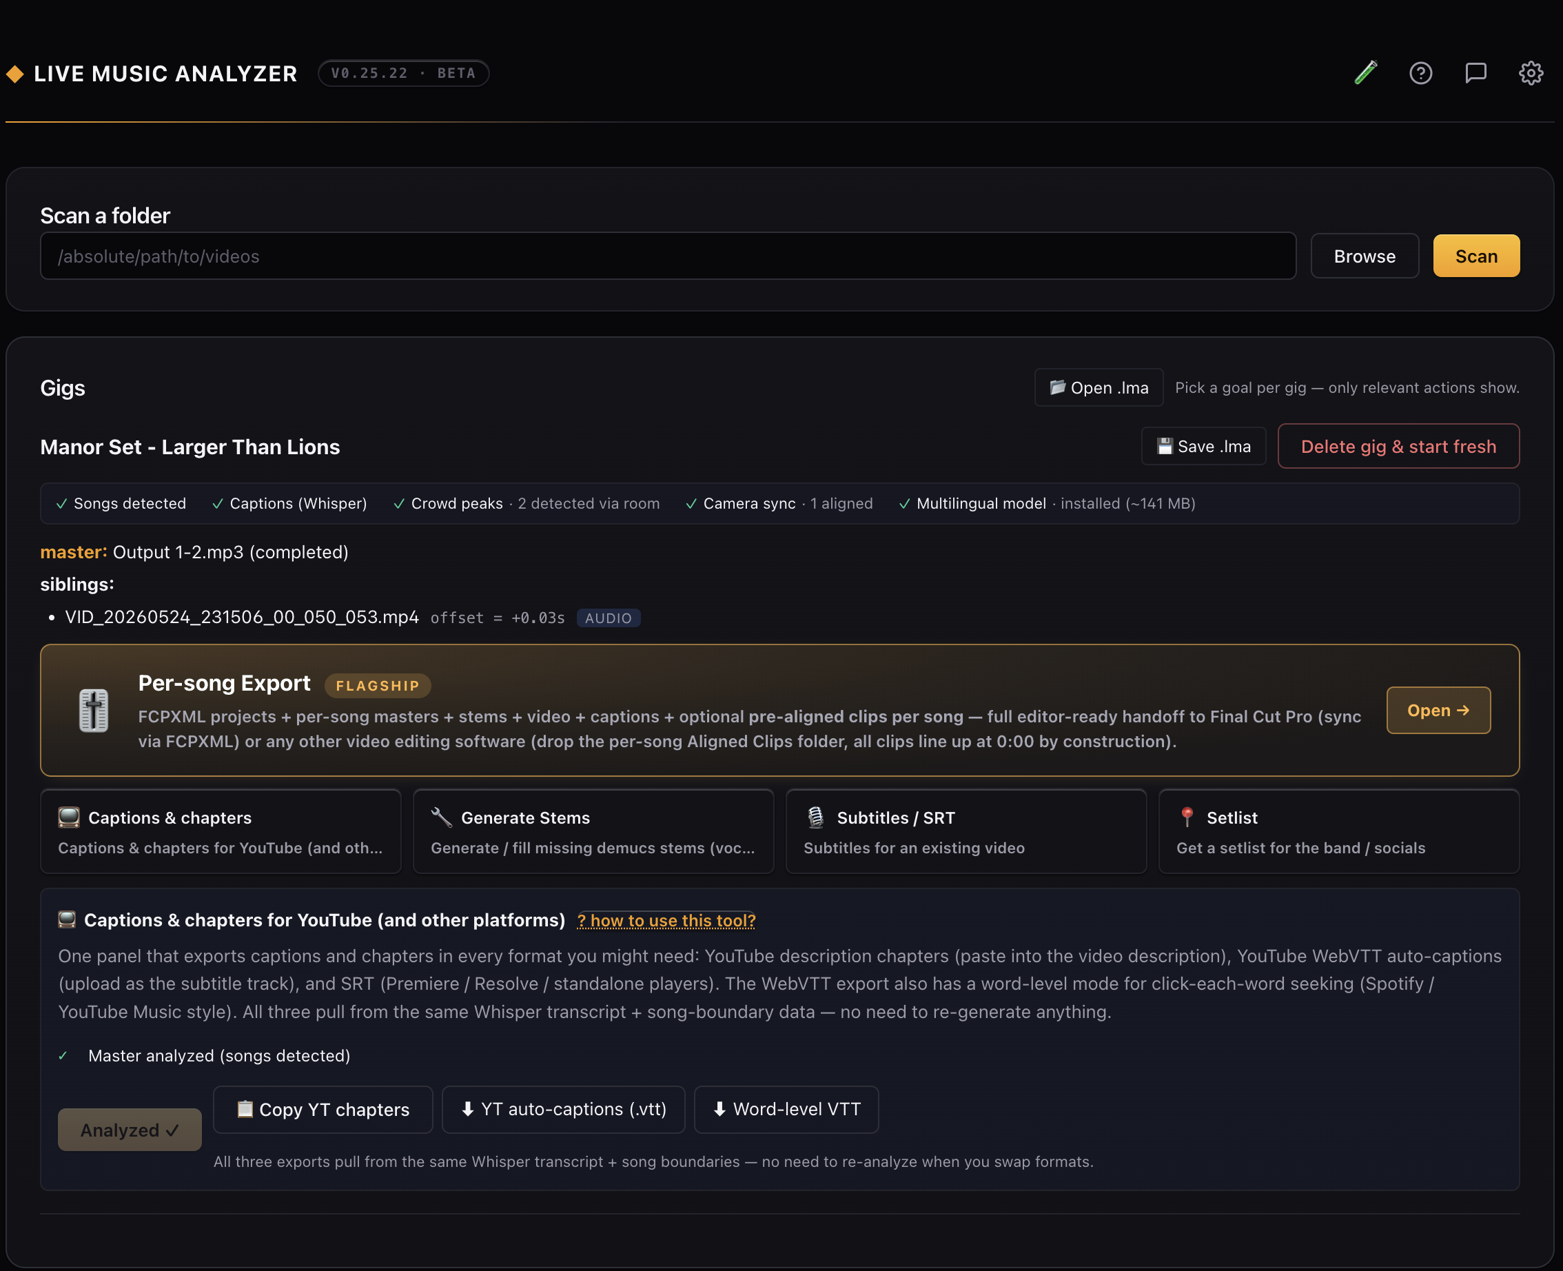Click 'Manor Set - Larger Than Lions' gig title
The width and height of the screenshot is (1563, 1271).
pyautogui.click(x=190, y=447)
